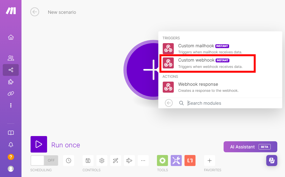Open the green Flow control tools

[162, 161]
